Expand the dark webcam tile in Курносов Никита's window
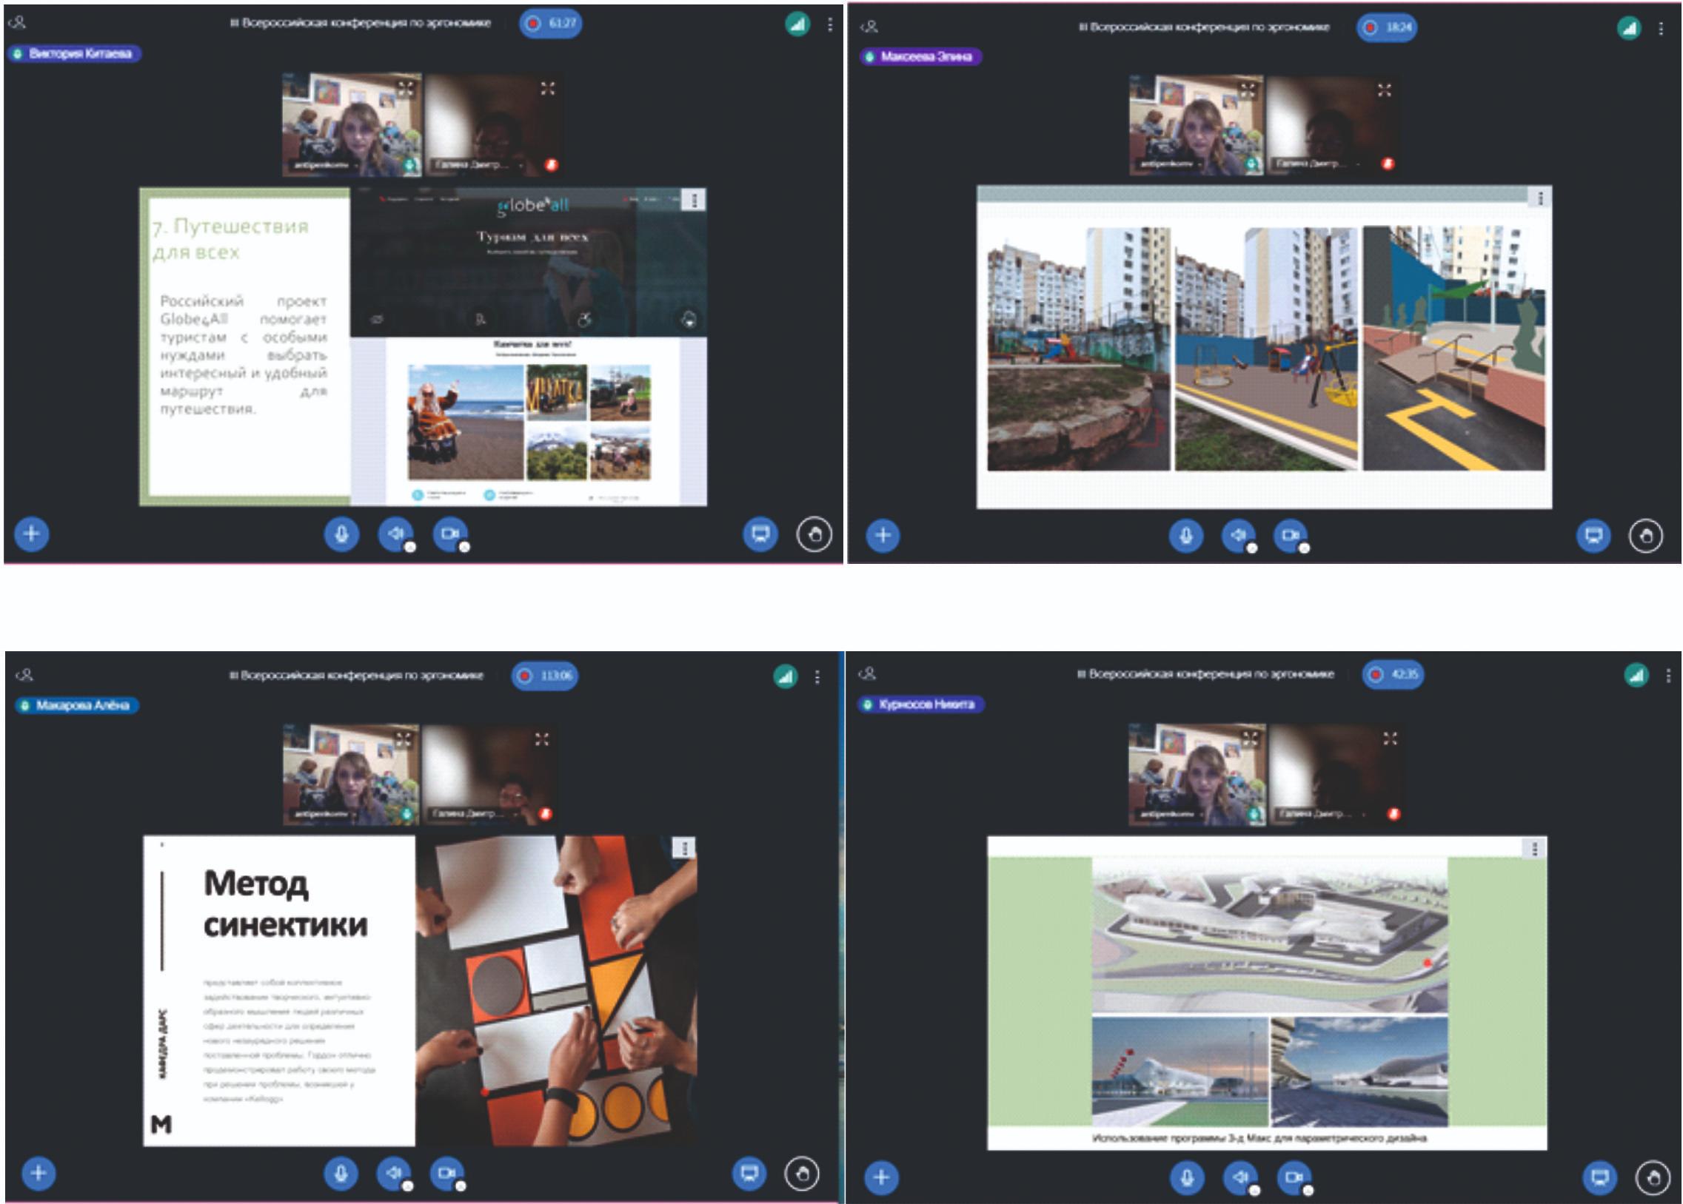 (1390, 739)
